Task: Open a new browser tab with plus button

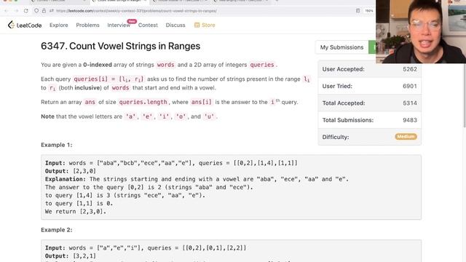Action: (x=277, y=1)
